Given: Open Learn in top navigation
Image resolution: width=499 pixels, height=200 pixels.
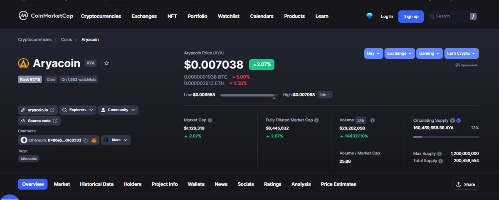Looking at the screenshot, I should (x=322, y=16).
